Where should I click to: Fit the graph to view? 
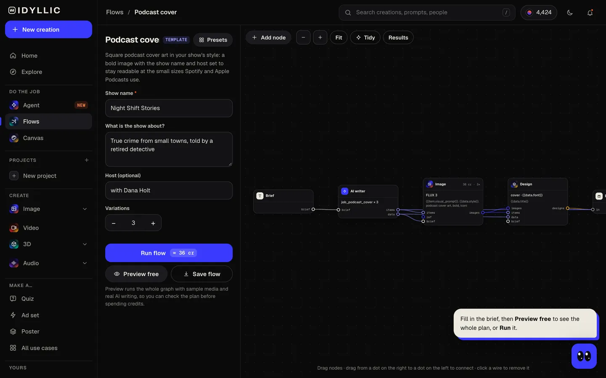[x=339, y=37]
